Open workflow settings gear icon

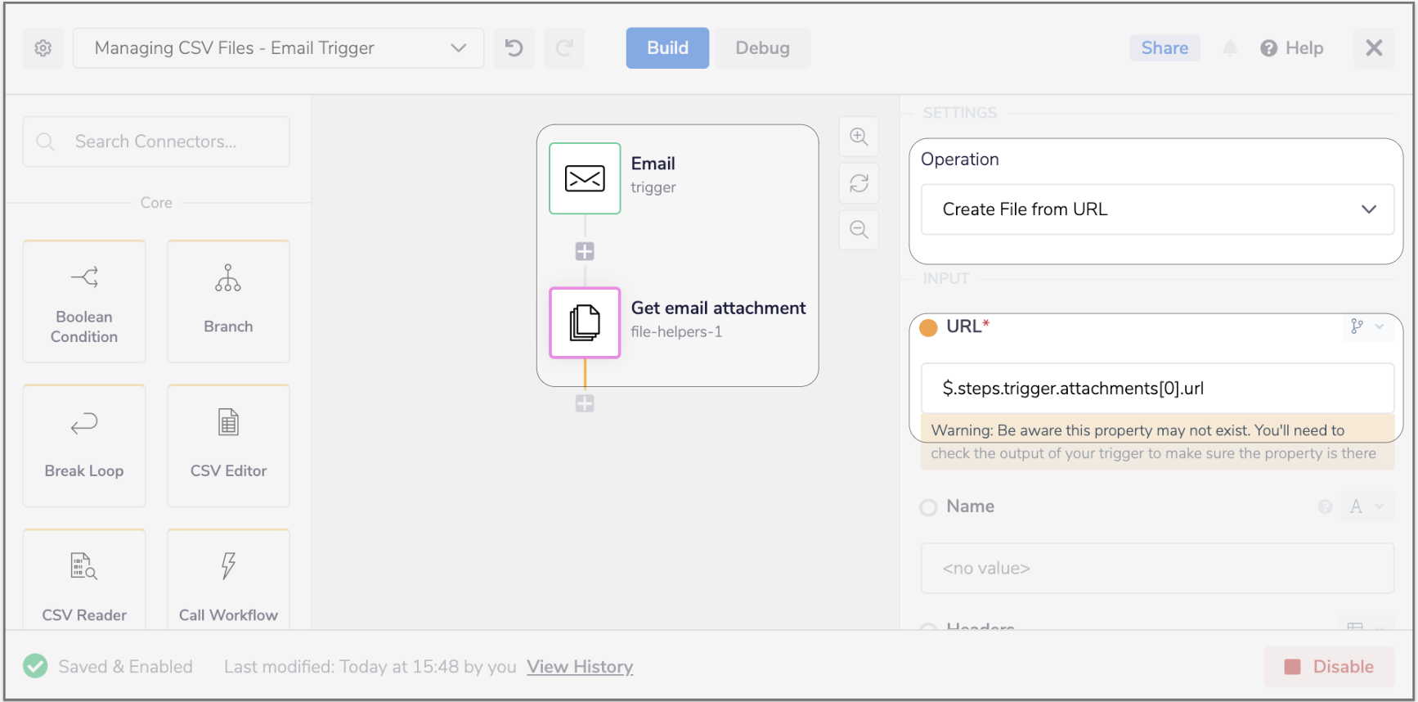(43, 48)
